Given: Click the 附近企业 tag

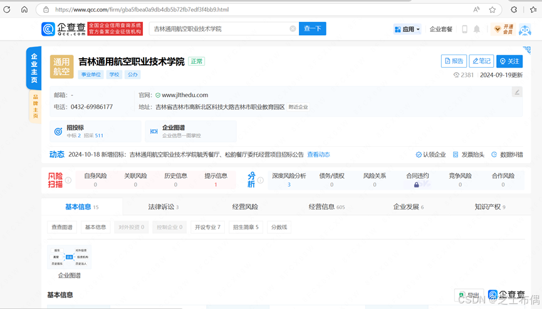Looking at the screenshot, I should coord(298,107).
